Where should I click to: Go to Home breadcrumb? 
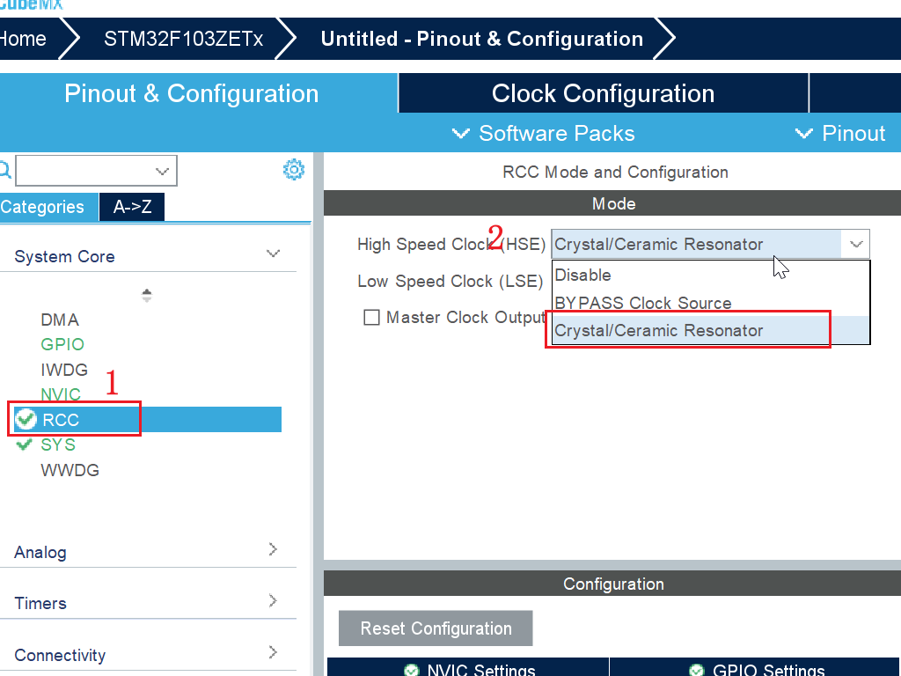click(x=23, y=39)
